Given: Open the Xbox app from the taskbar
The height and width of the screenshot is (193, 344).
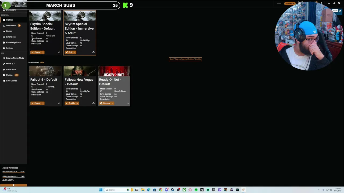Looking at the screenshot, I should (x=184, y=190).
